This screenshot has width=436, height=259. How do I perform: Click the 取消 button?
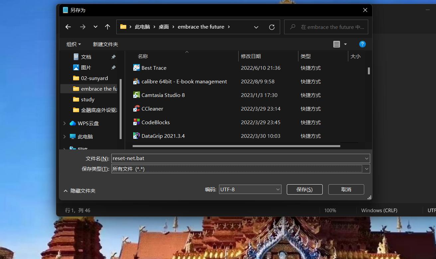pos(346,189)
